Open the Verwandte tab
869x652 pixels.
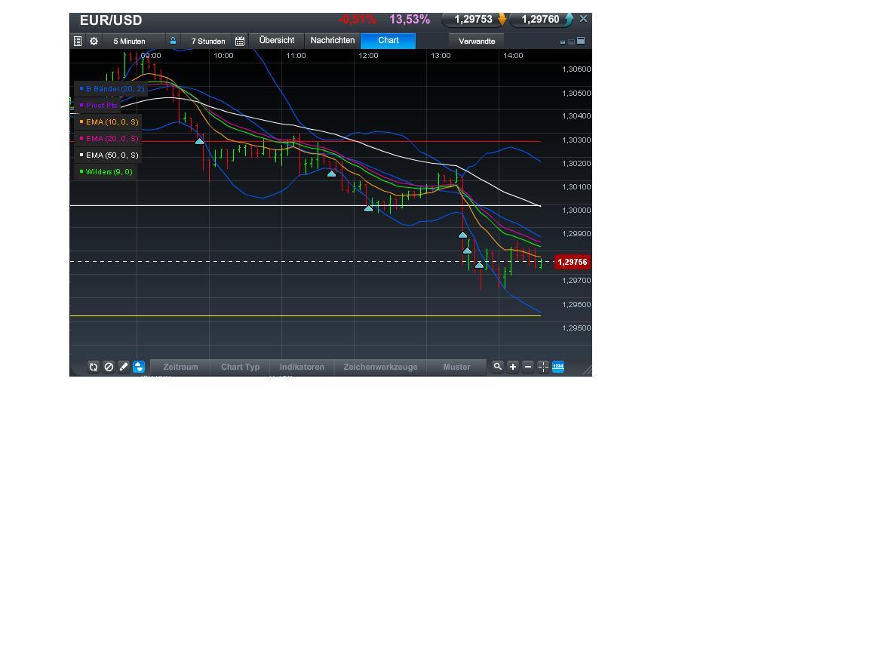tap(477, 41)
